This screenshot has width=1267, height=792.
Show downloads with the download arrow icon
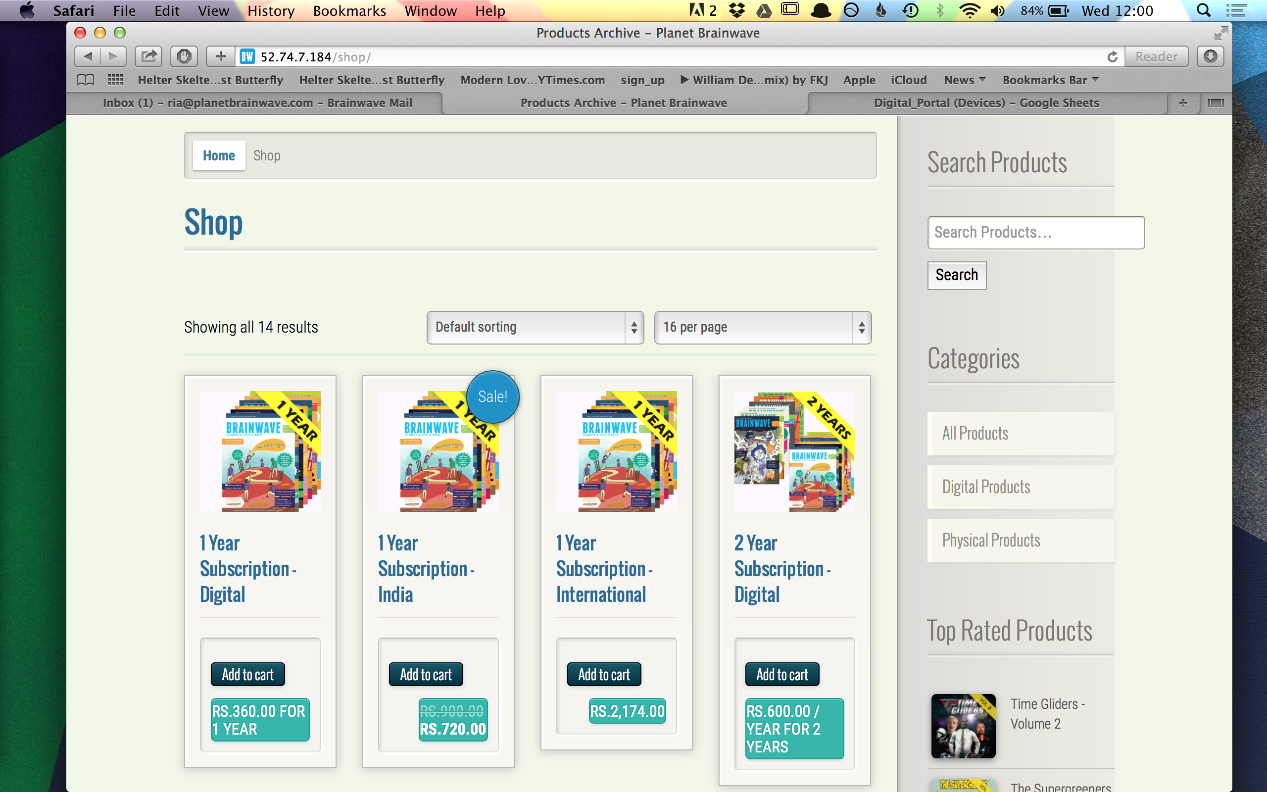pos(1211,56)
